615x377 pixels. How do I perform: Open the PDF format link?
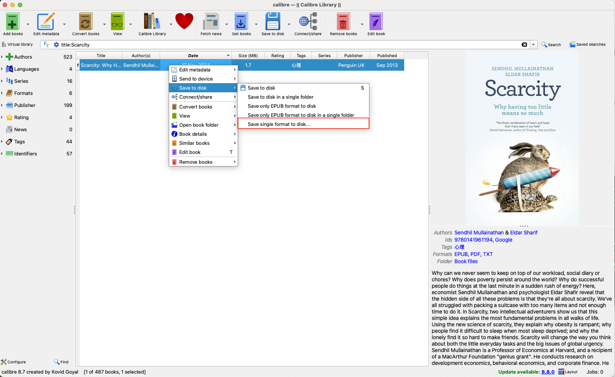pos(475,254)
